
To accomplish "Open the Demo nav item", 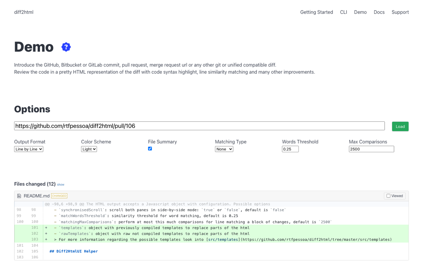I will pos(360,12).
